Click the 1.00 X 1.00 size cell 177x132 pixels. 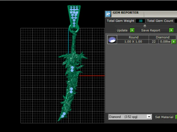pos(133,41)
